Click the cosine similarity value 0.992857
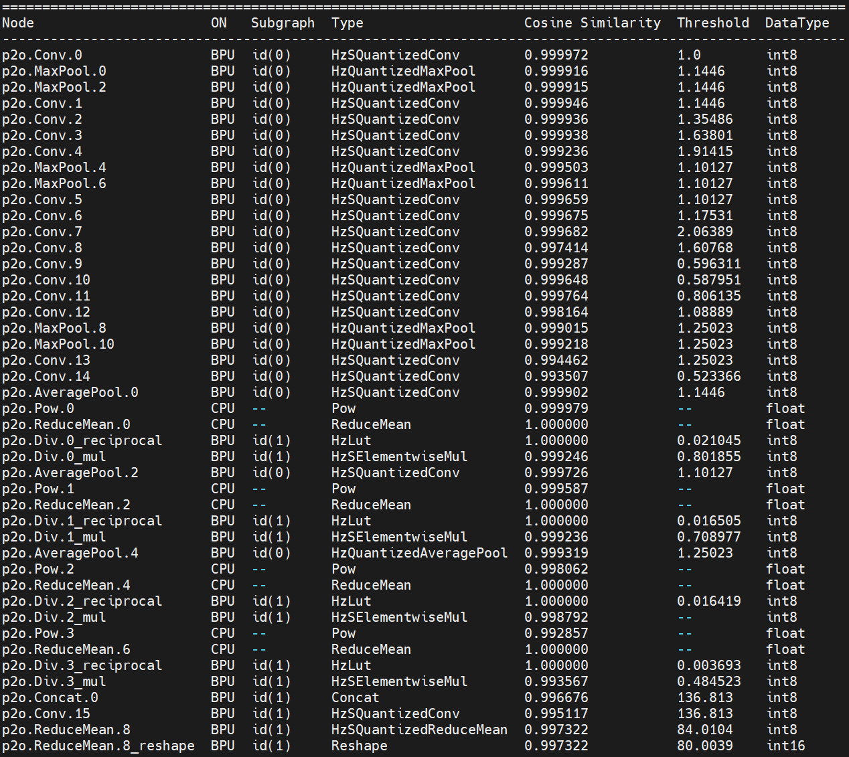The height and width of the screenshot is (757, 849). coord(556,633)
